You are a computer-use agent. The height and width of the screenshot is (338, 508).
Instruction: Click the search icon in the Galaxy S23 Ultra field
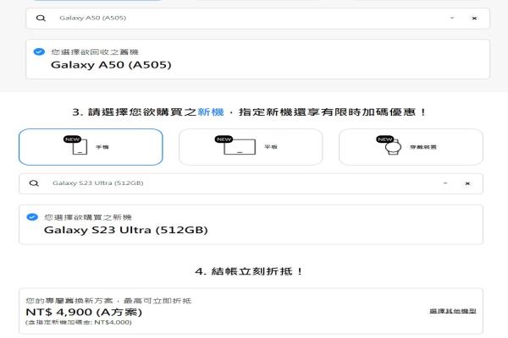(x=34, y=183)
